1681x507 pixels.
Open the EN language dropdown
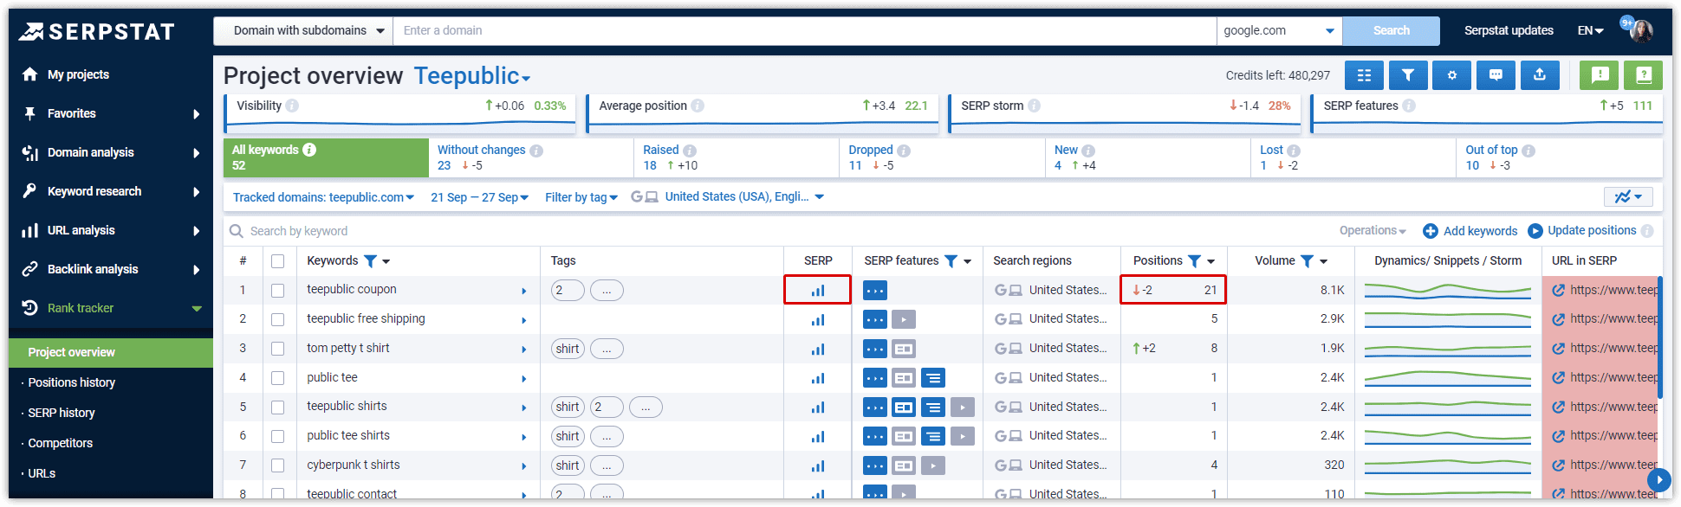click(1590, 30)
